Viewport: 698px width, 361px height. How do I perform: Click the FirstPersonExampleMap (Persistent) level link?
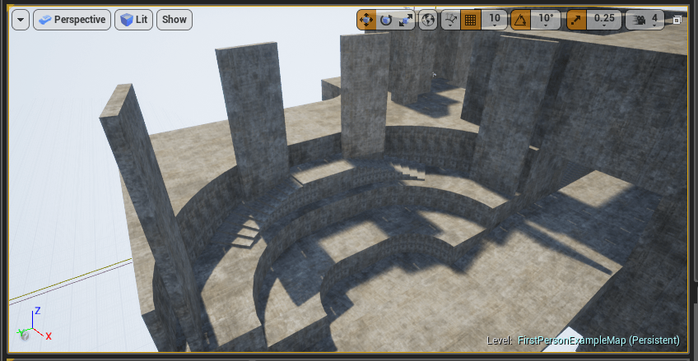coord(598,340)
